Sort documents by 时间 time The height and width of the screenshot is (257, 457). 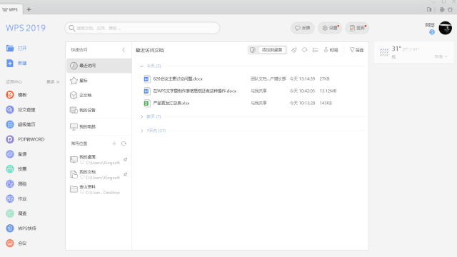(x=331, y=50)
